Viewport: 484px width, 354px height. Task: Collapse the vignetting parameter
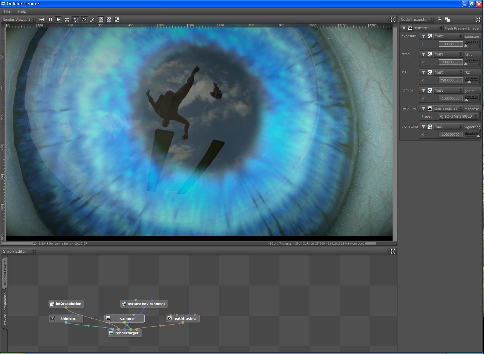(x=423, y=127)
